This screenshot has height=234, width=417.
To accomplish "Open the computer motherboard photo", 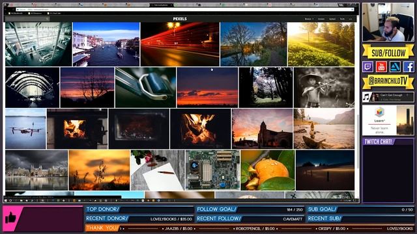I will (x=213, y=170).
